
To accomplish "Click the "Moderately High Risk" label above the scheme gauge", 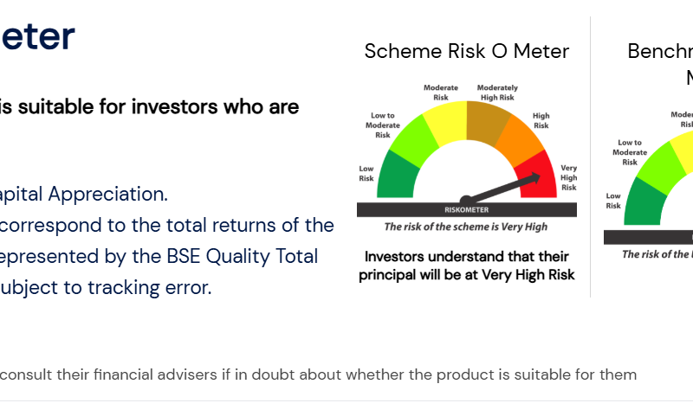I will pyautogui.click(x=498, y=92).
